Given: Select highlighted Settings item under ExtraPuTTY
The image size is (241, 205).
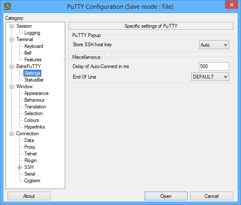Looking at the screenshot, I should tap(32, 73).
